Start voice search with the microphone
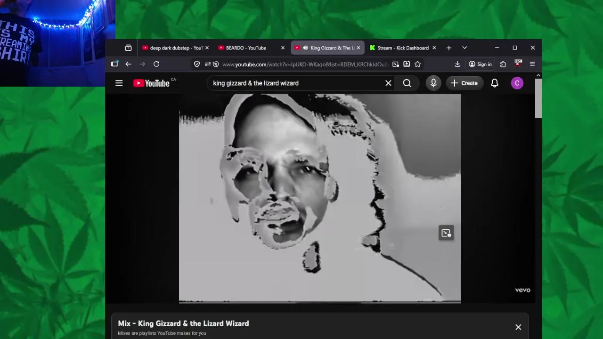The image size is (603, 339). coord(433,83)
